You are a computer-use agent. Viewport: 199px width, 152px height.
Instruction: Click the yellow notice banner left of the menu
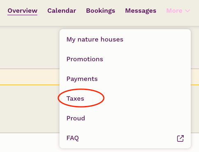tap(30, 77)
